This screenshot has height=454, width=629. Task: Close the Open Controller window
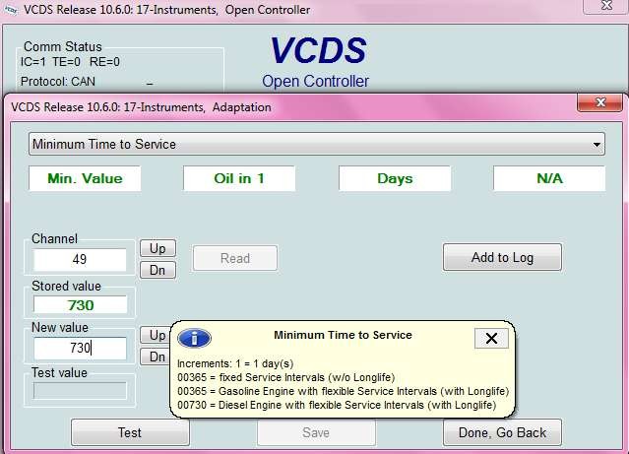[605, 6]
